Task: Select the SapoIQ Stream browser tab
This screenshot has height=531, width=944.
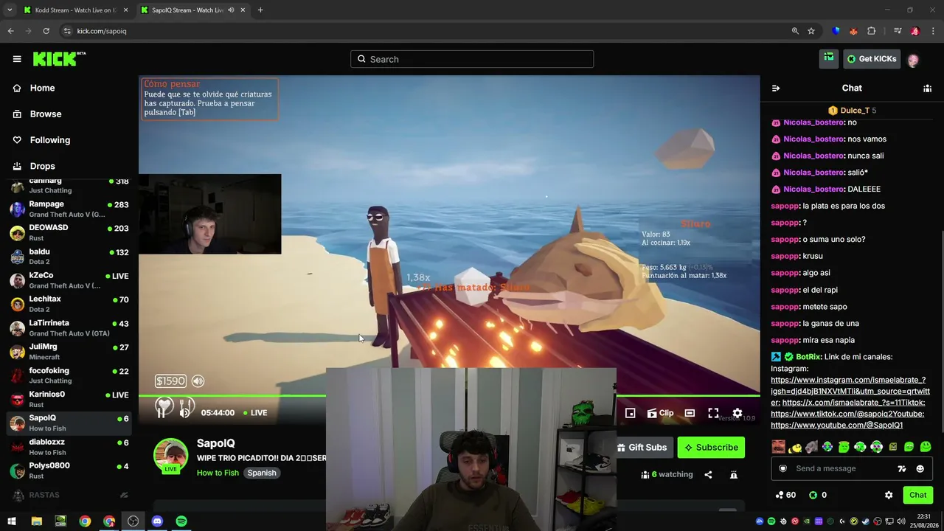Action: 192,10
